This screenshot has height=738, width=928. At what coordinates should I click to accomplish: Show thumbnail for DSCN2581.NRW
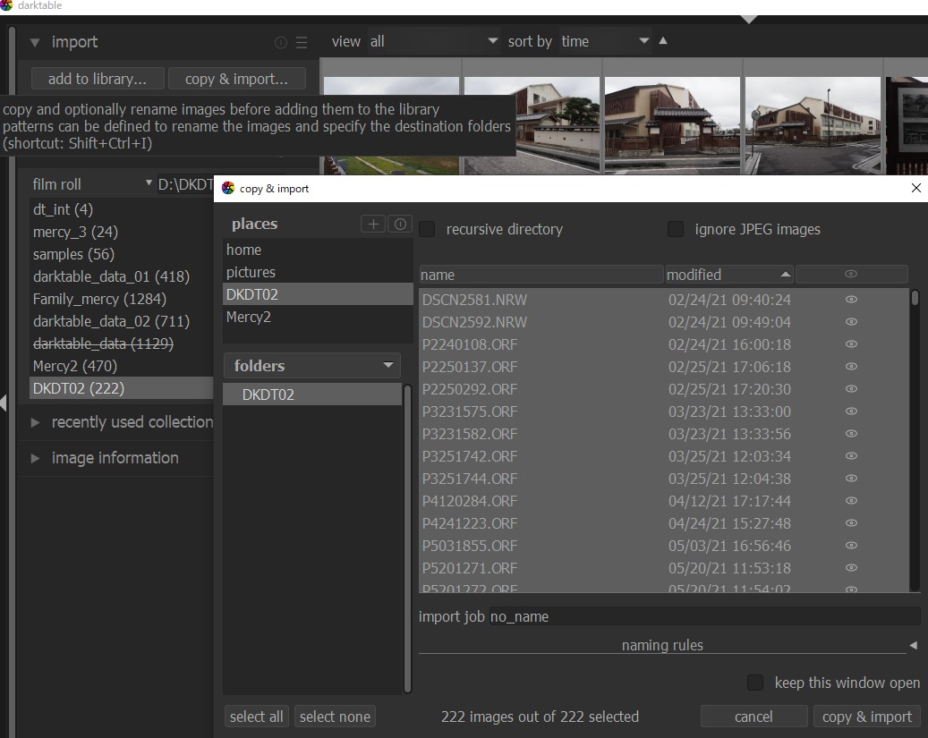(851, 300)
